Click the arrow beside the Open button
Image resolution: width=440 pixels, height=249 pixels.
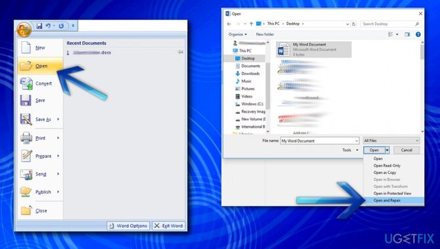click(x=387, y=150)
